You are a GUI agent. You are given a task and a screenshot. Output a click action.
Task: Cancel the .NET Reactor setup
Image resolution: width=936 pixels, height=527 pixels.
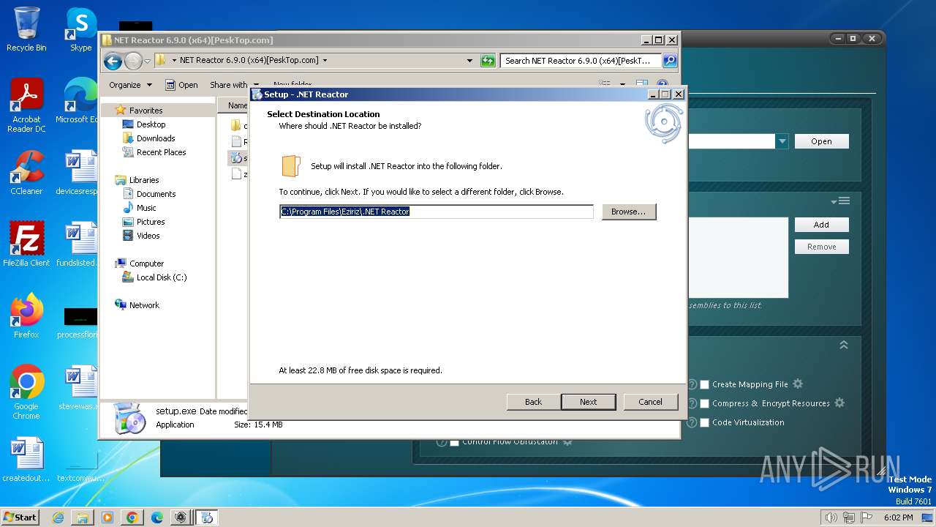(651, 402)
